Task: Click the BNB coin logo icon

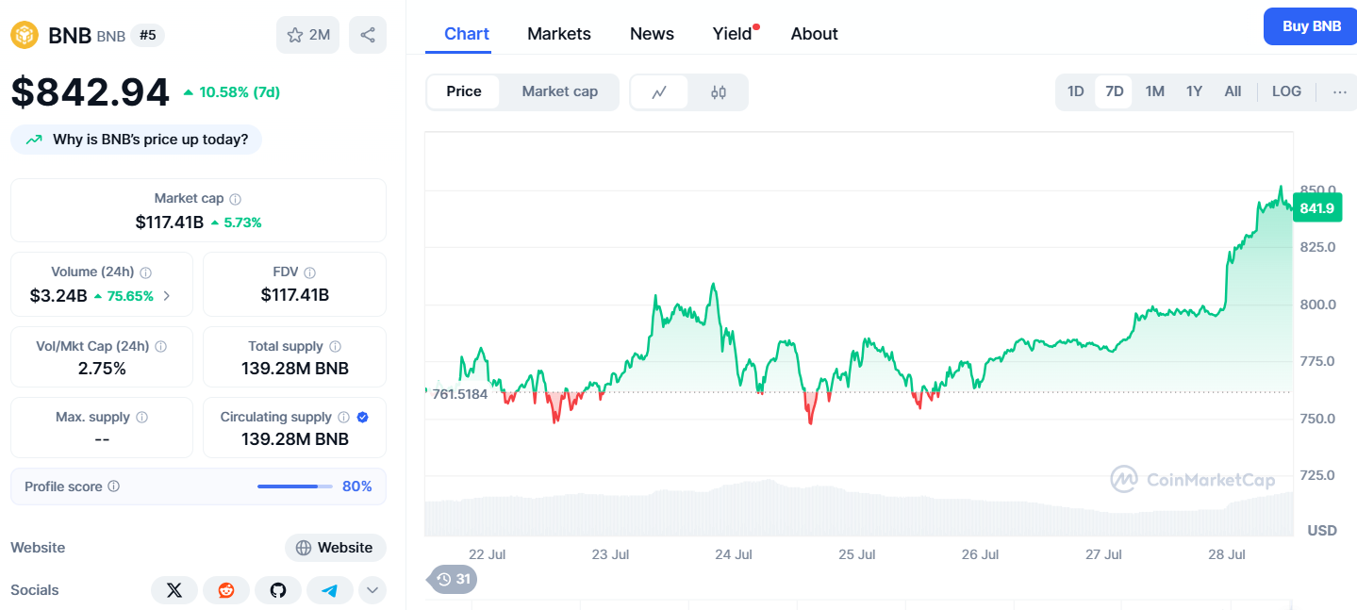Action: click(x=25, y=35)
